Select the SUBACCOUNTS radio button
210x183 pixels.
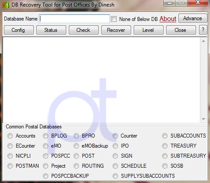[165, 136]
